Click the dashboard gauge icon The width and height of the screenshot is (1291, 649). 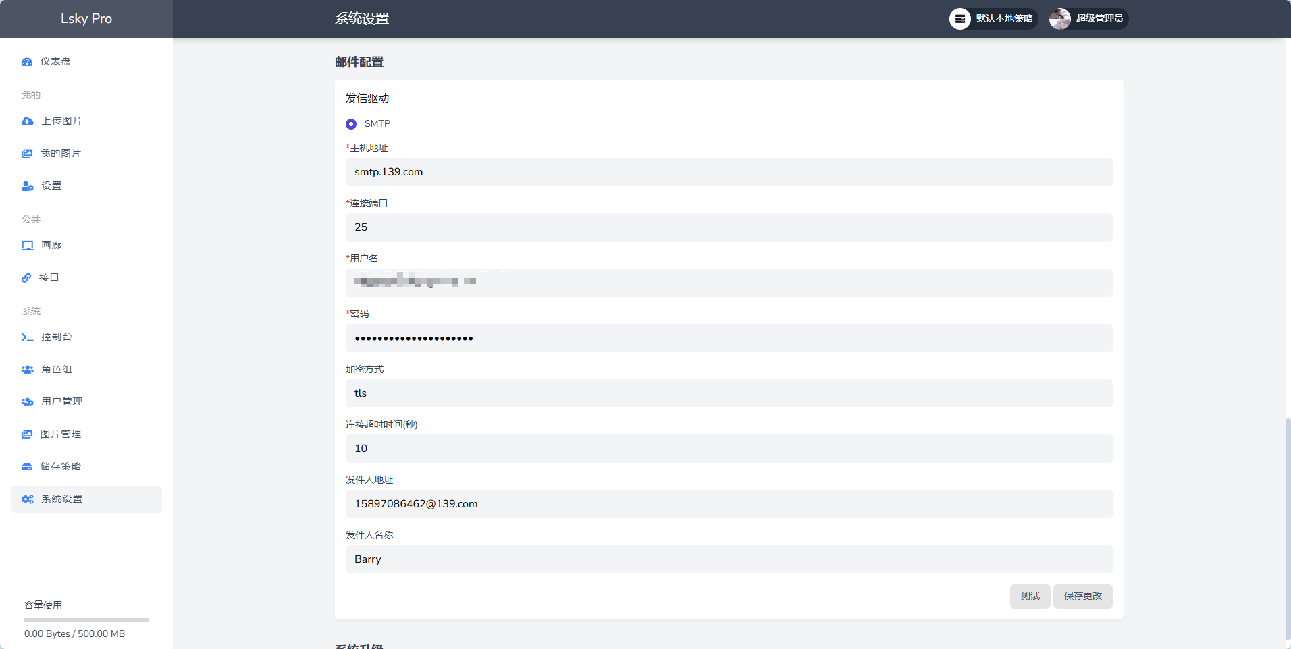coord(27,62)
